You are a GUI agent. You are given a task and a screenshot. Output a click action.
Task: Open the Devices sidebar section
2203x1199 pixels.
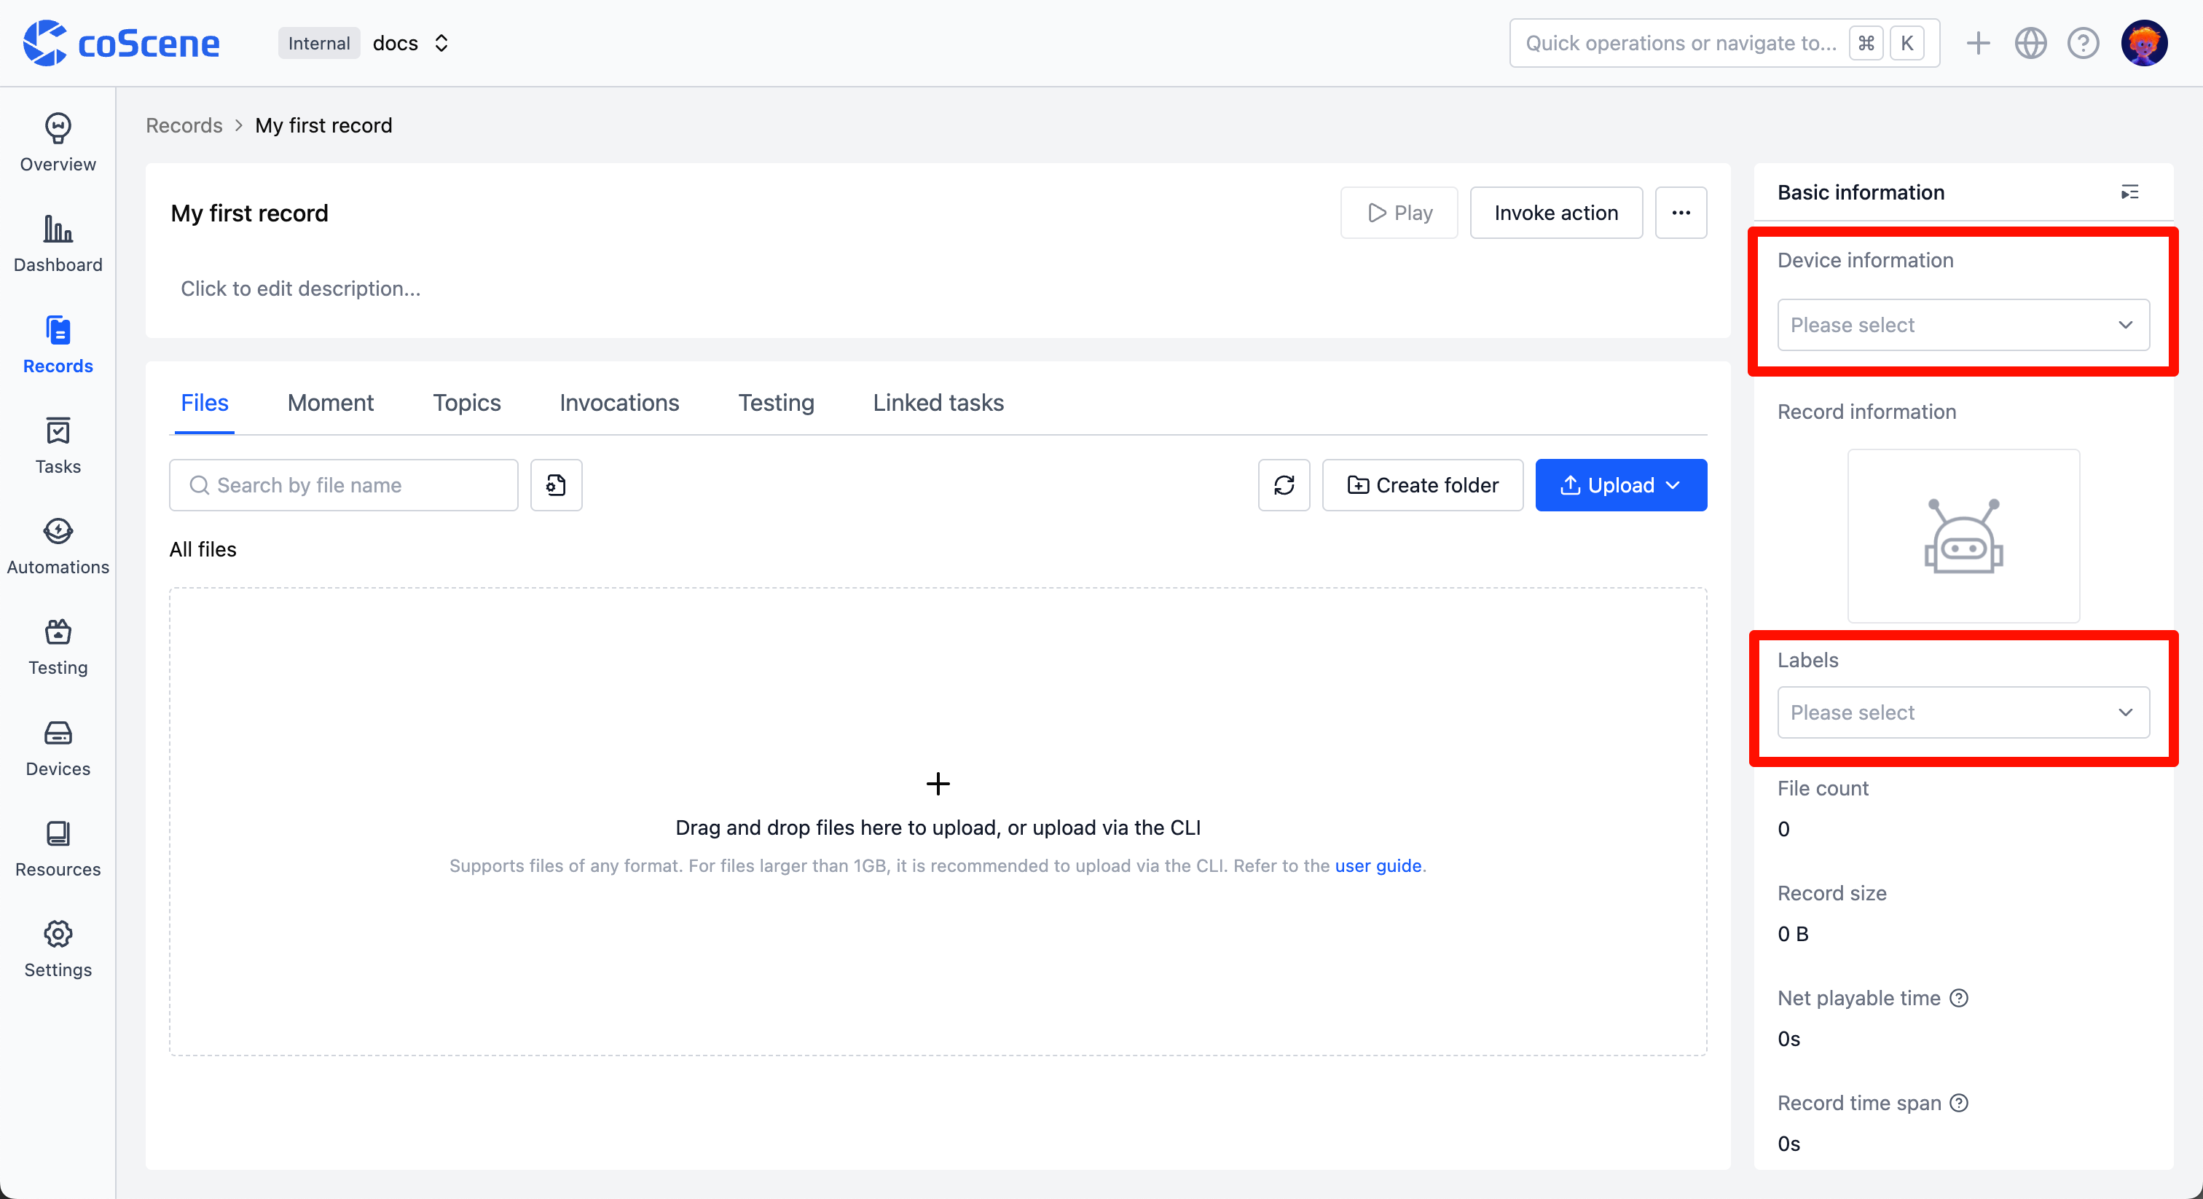pyautogui.click(x=58, y=747)
